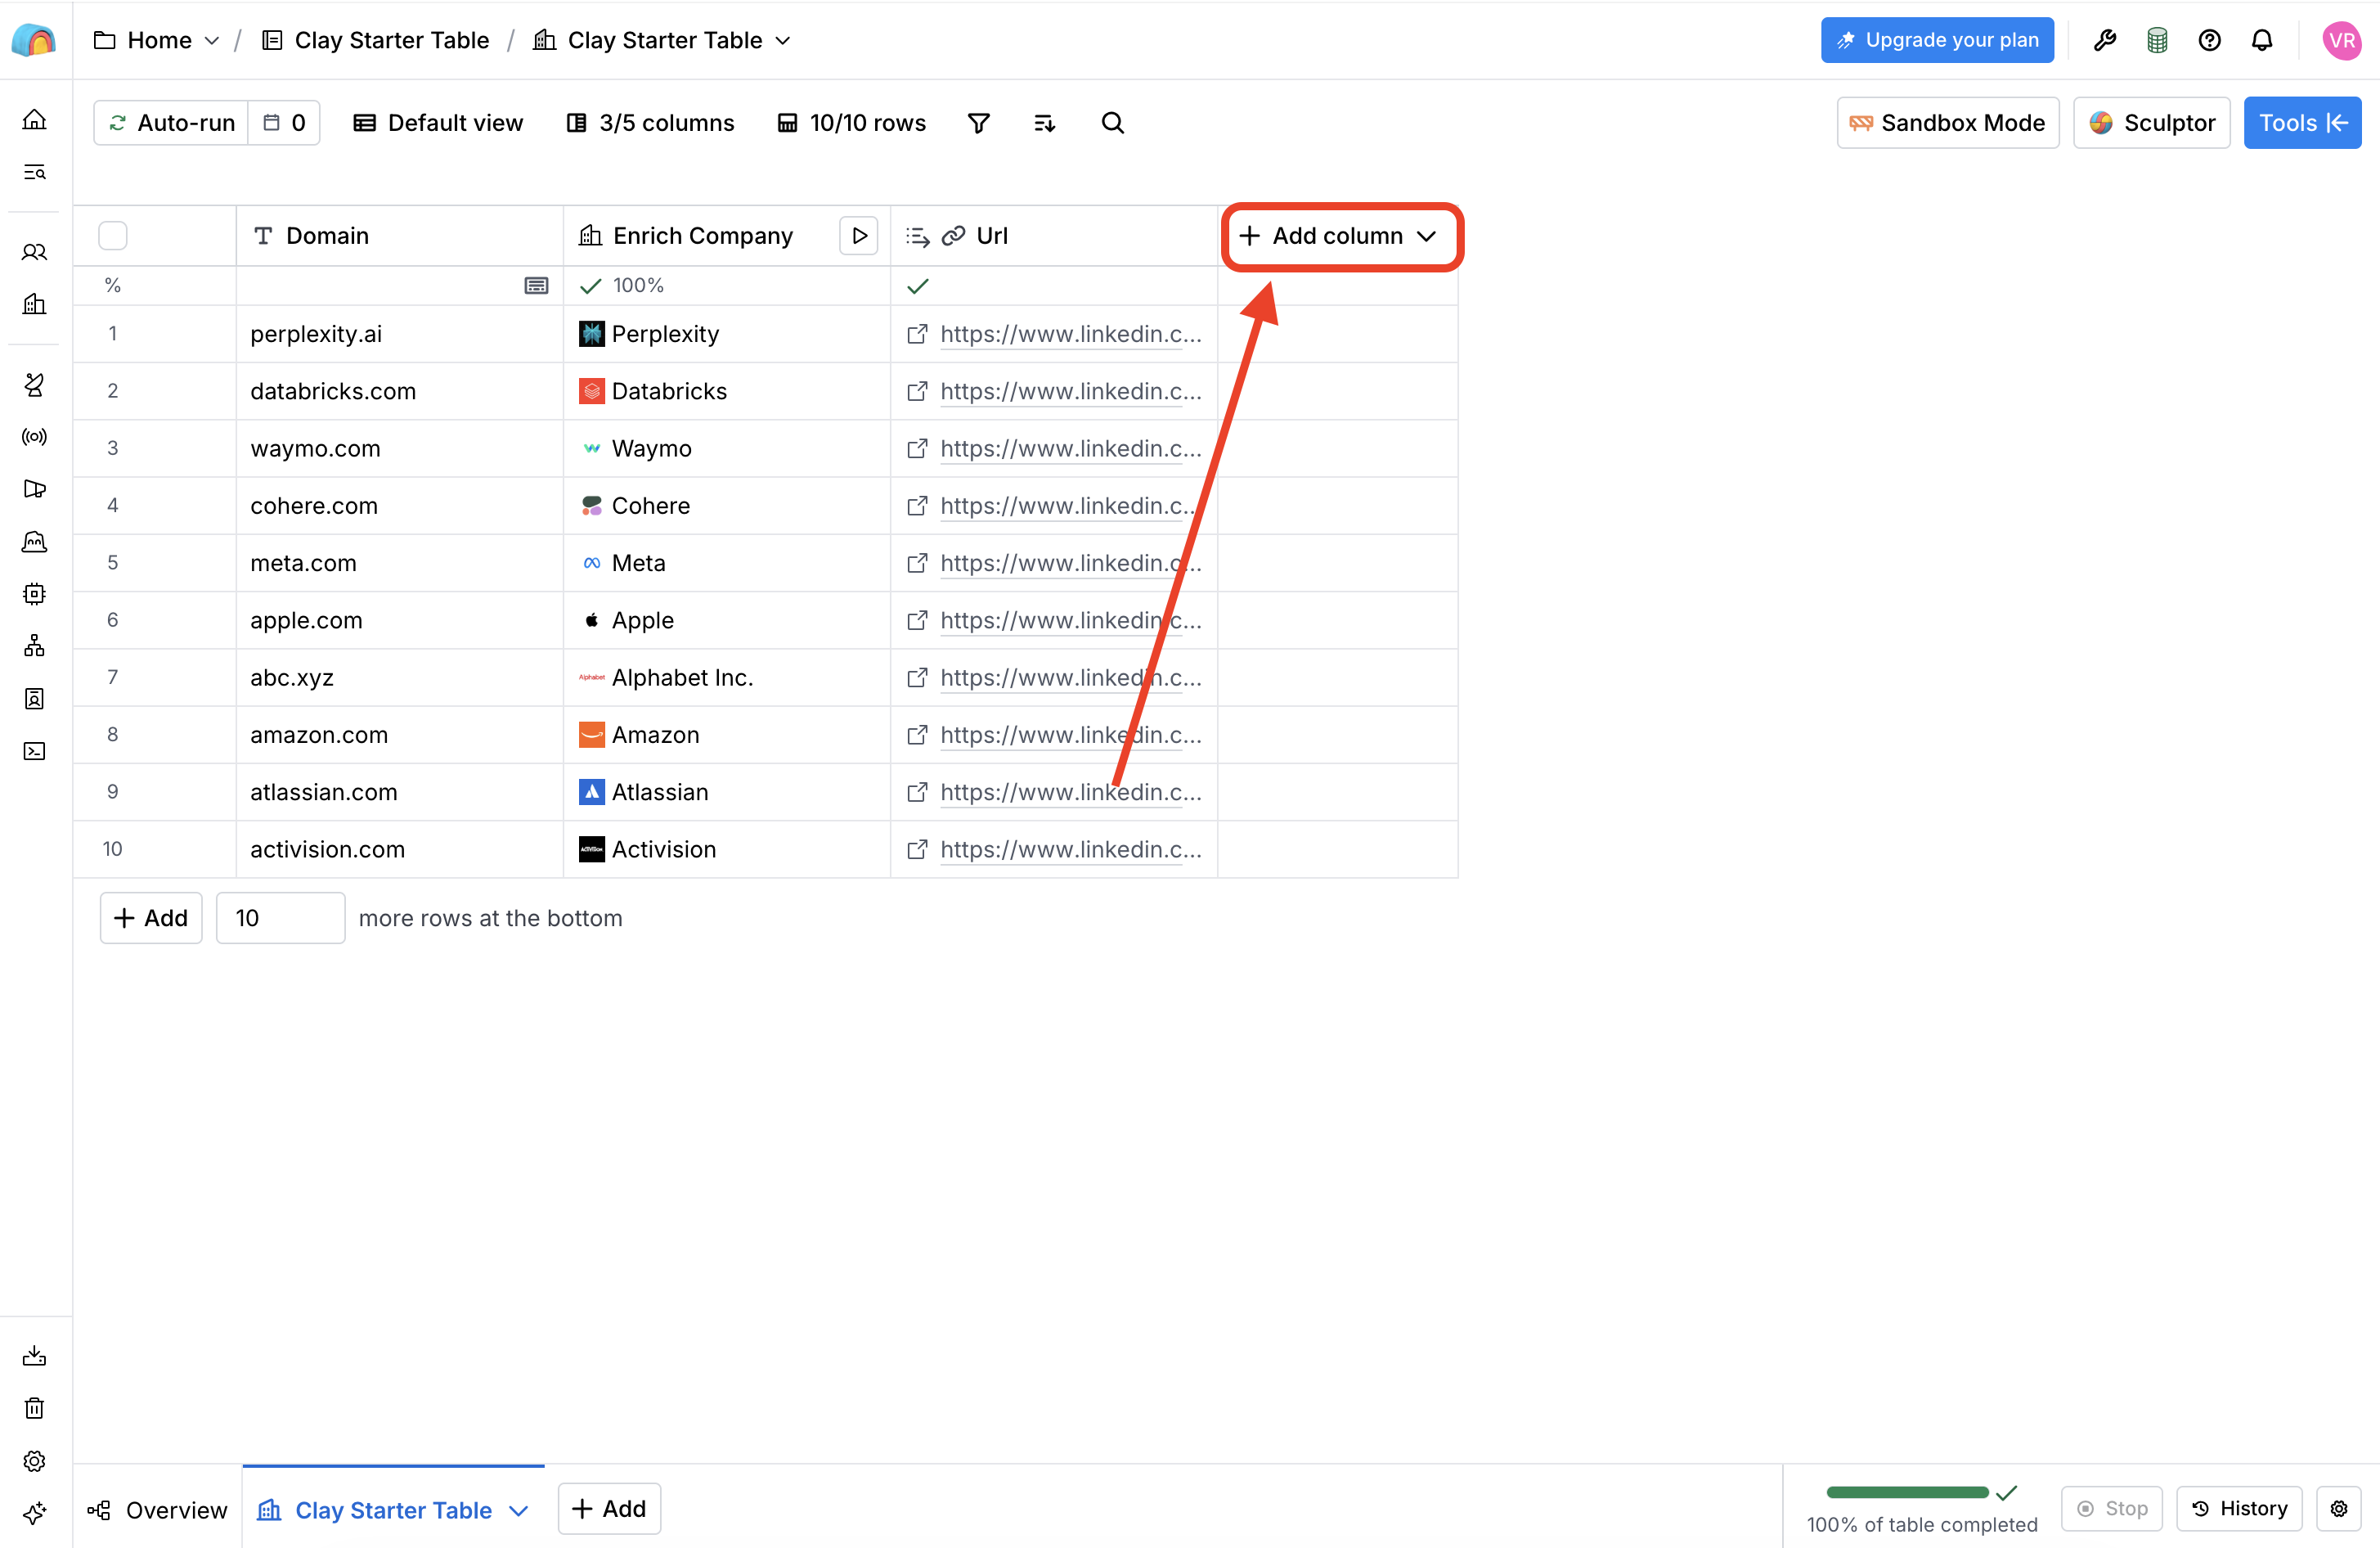Open the VR profile avatar
Viewport: 2380px width, 1548px height.
2342,40
